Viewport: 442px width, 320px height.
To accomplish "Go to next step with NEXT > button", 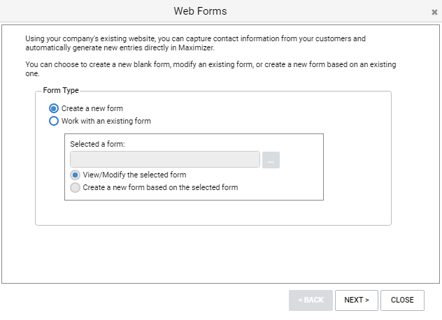I will coord(357,300).
